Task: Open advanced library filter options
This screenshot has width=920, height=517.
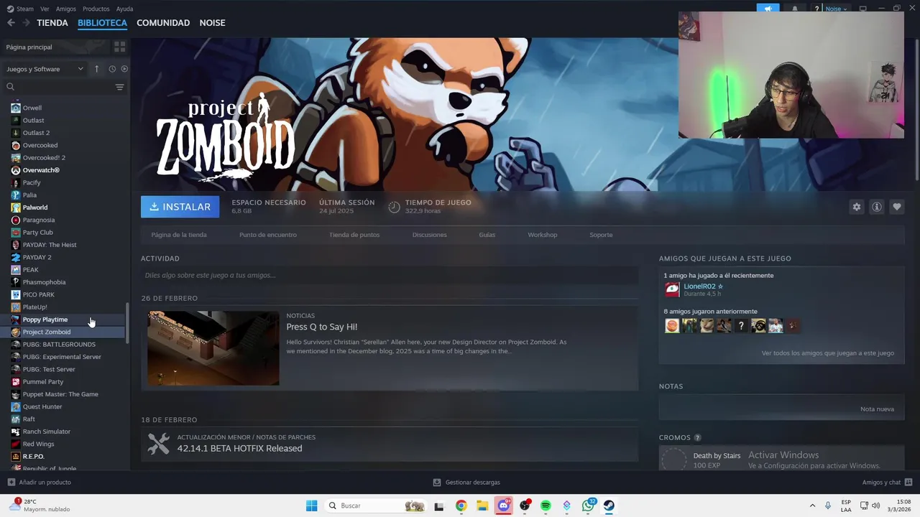Action: coord(119,87)
